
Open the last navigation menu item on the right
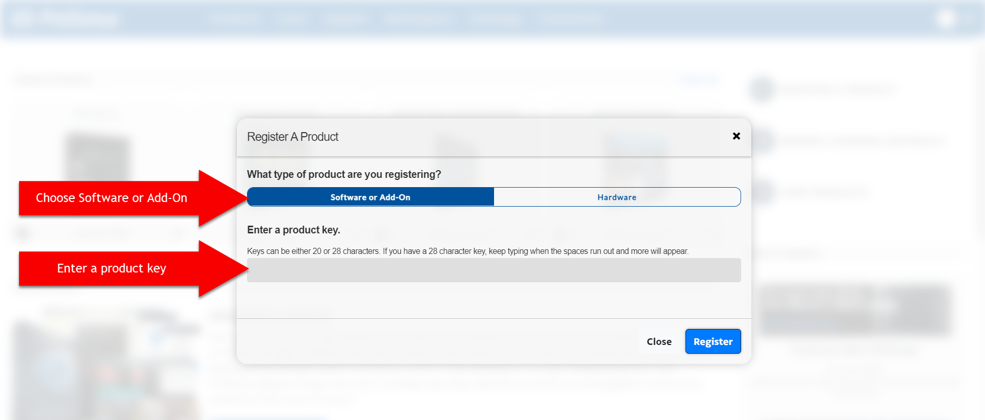pos(570,19)
